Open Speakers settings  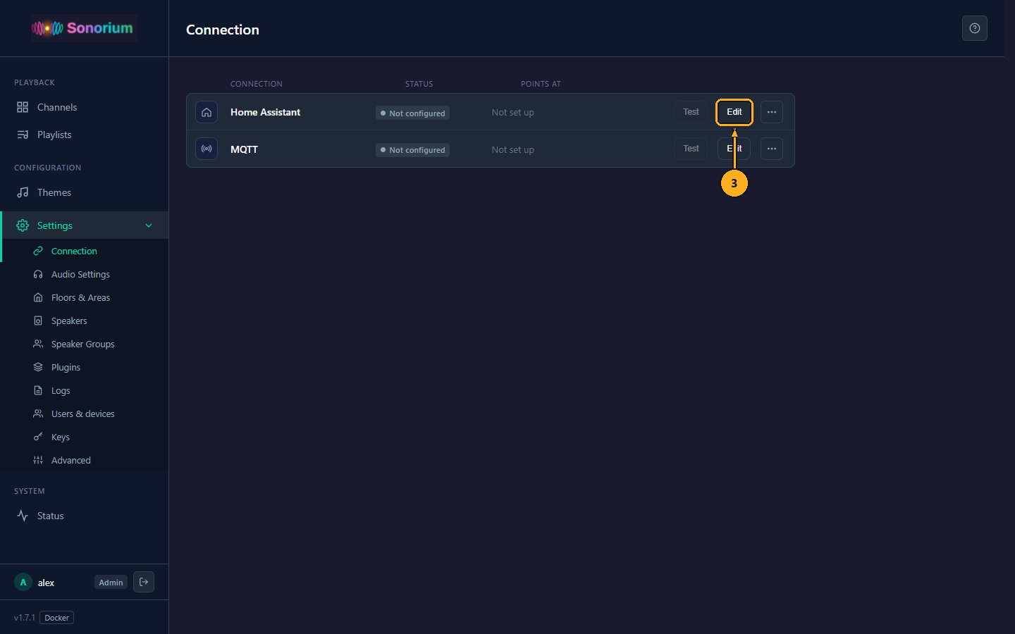[85, 321]
